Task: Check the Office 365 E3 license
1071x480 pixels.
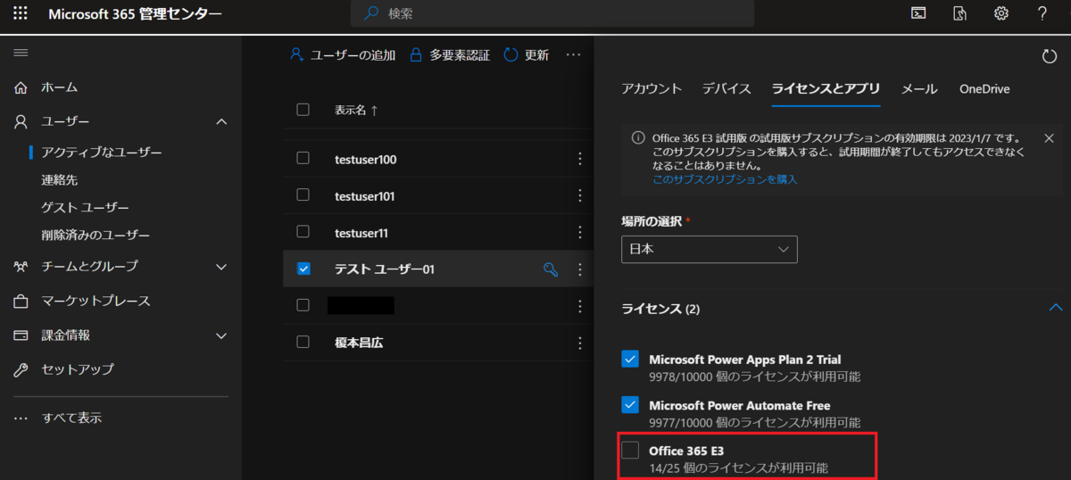Action: pyautogui.click(x=630, y=451)
